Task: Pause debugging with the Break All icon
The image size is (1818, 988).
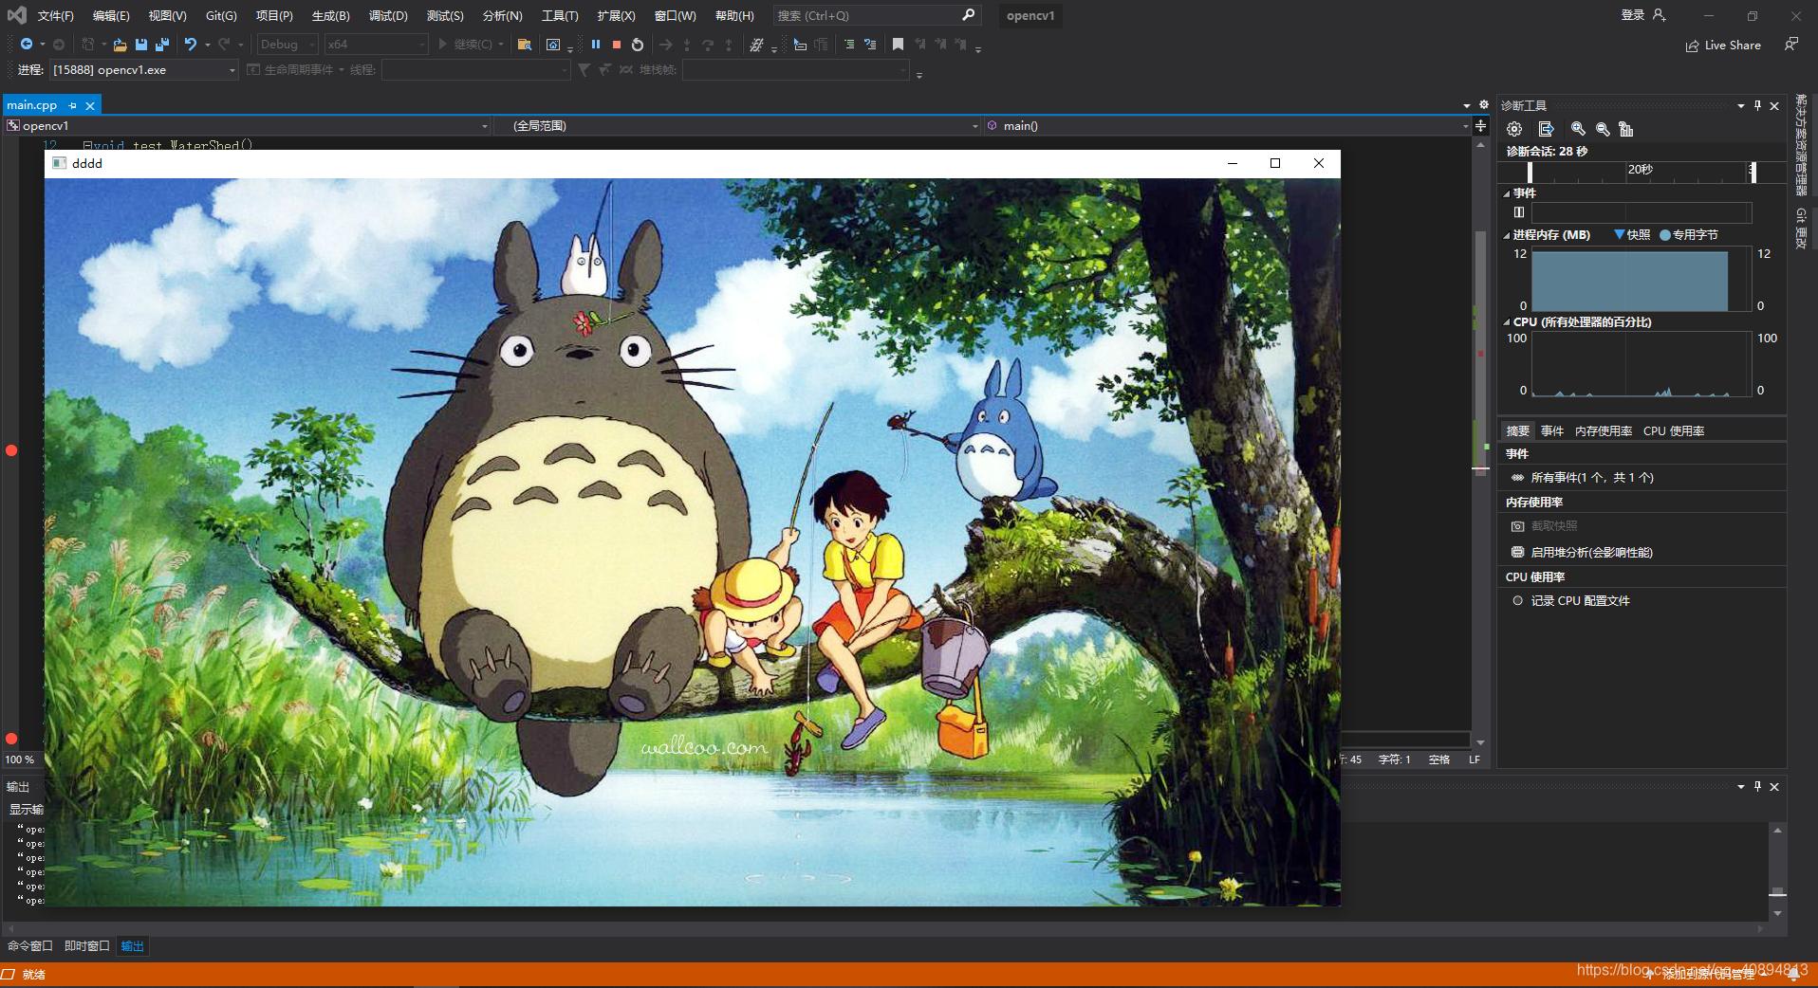Action: coord(595,44)
